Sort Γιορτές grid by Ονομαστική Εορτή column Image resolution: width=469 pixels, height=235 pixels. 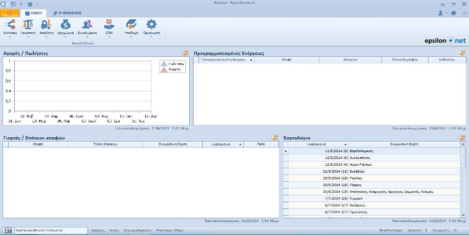(x=172, y=144)
